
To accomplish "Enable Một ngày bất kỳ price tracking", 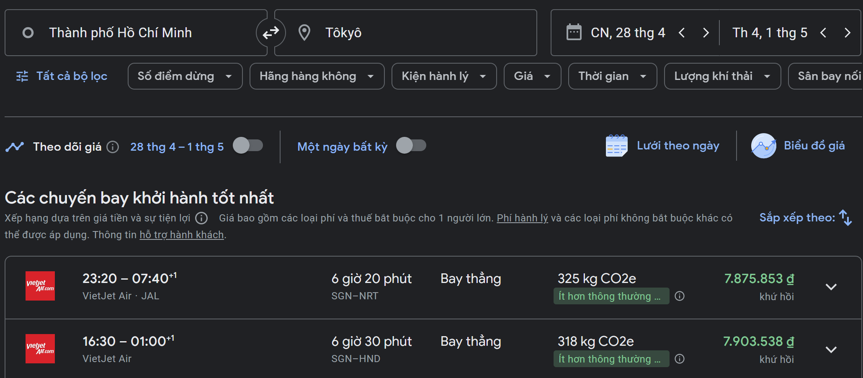I will coord(411,146).
